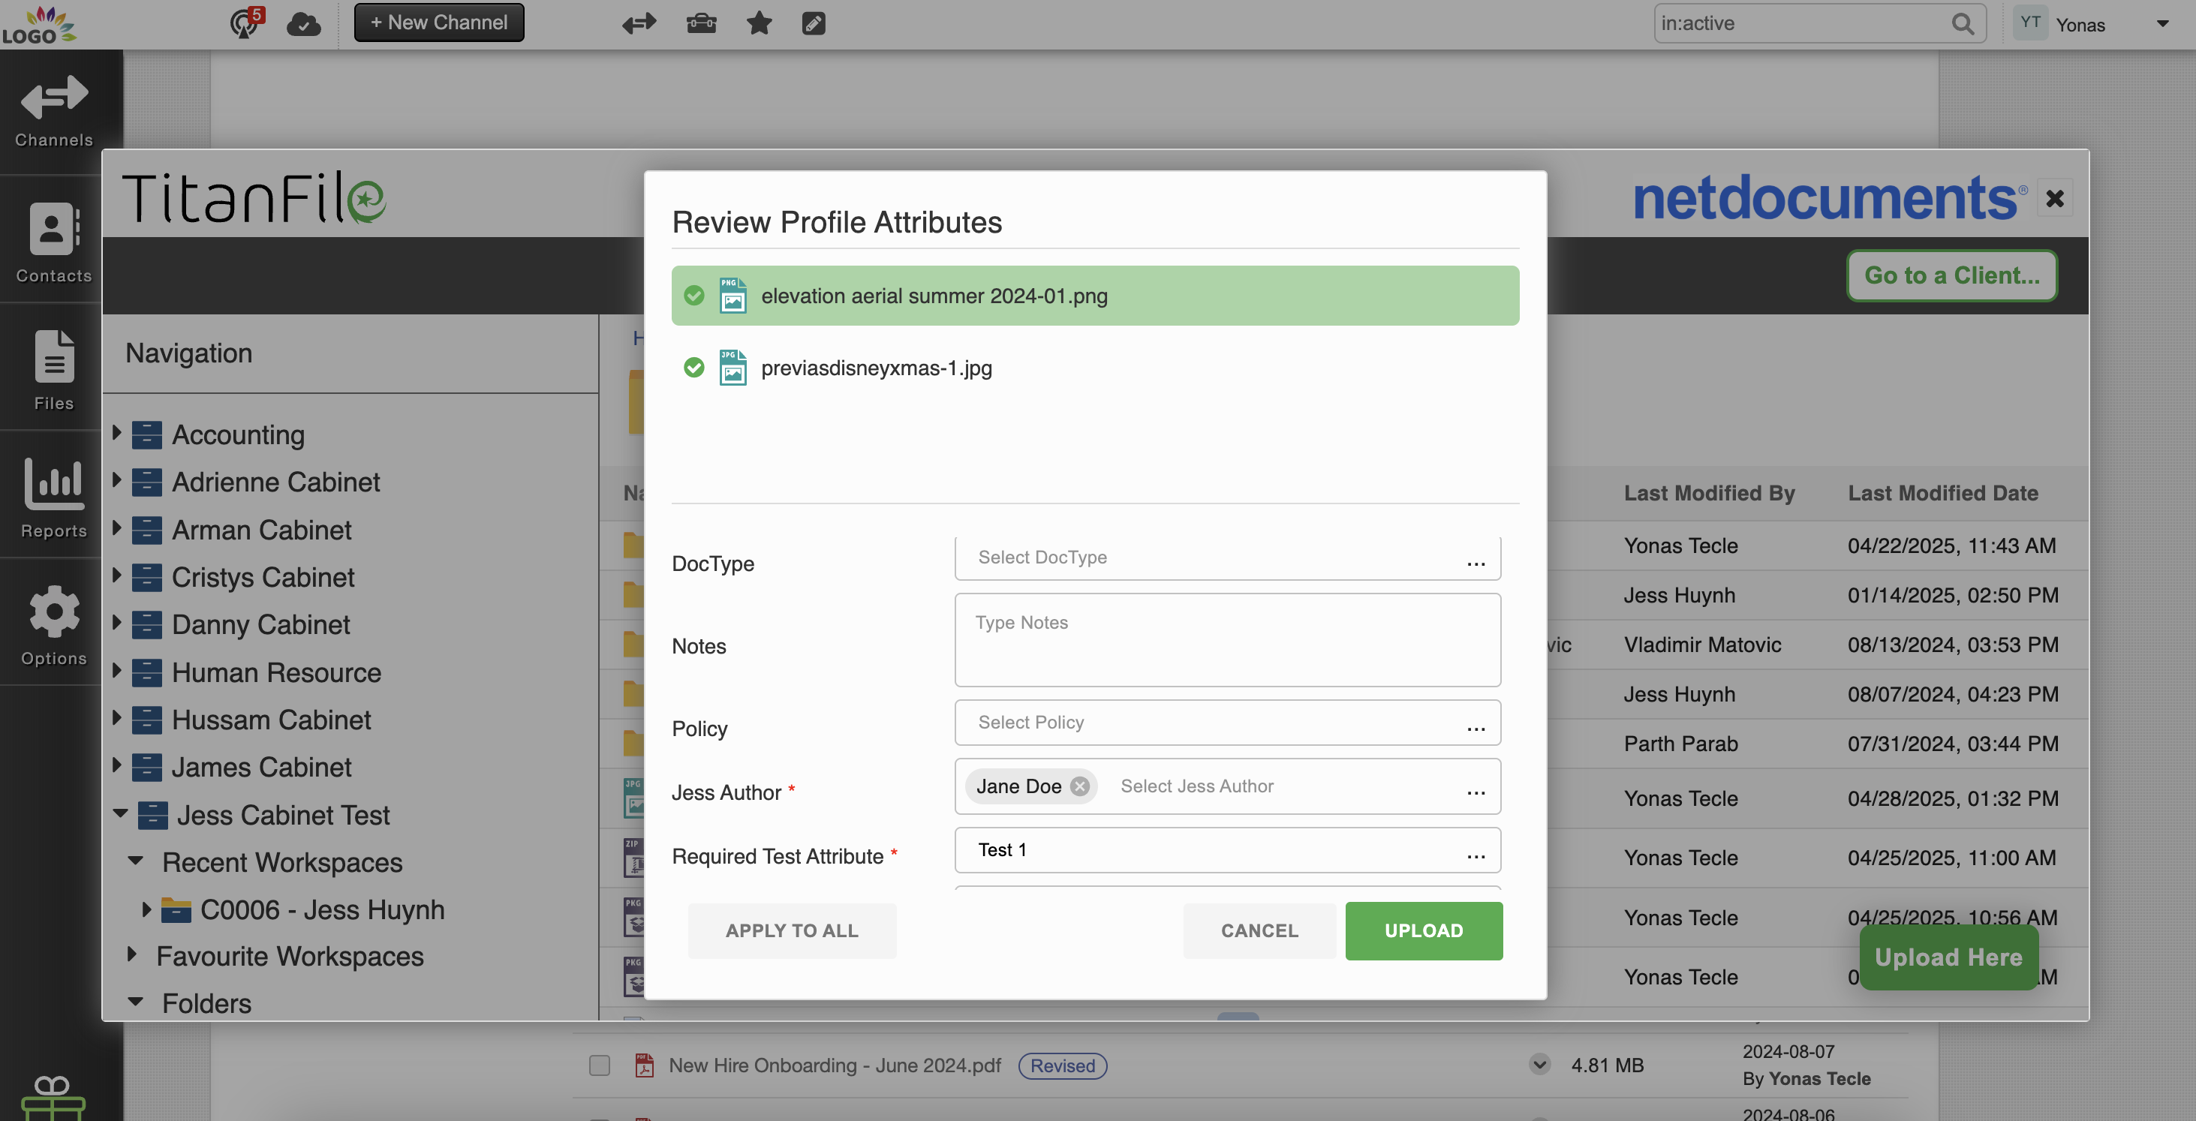
Task: Expand the Favourite Workspaces node
Action: click(x=132, y=954)
